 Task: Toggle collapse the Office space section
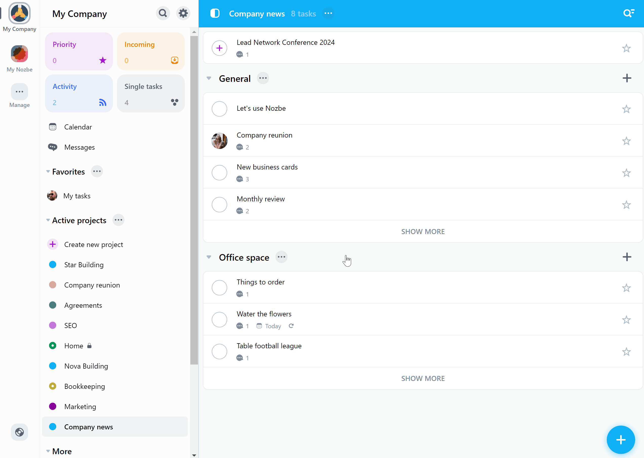click(x=209, y=257)
